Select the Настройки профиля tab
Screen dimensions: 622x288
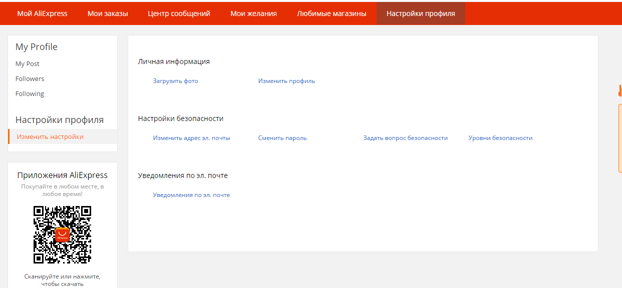click(x=421, y=13)
